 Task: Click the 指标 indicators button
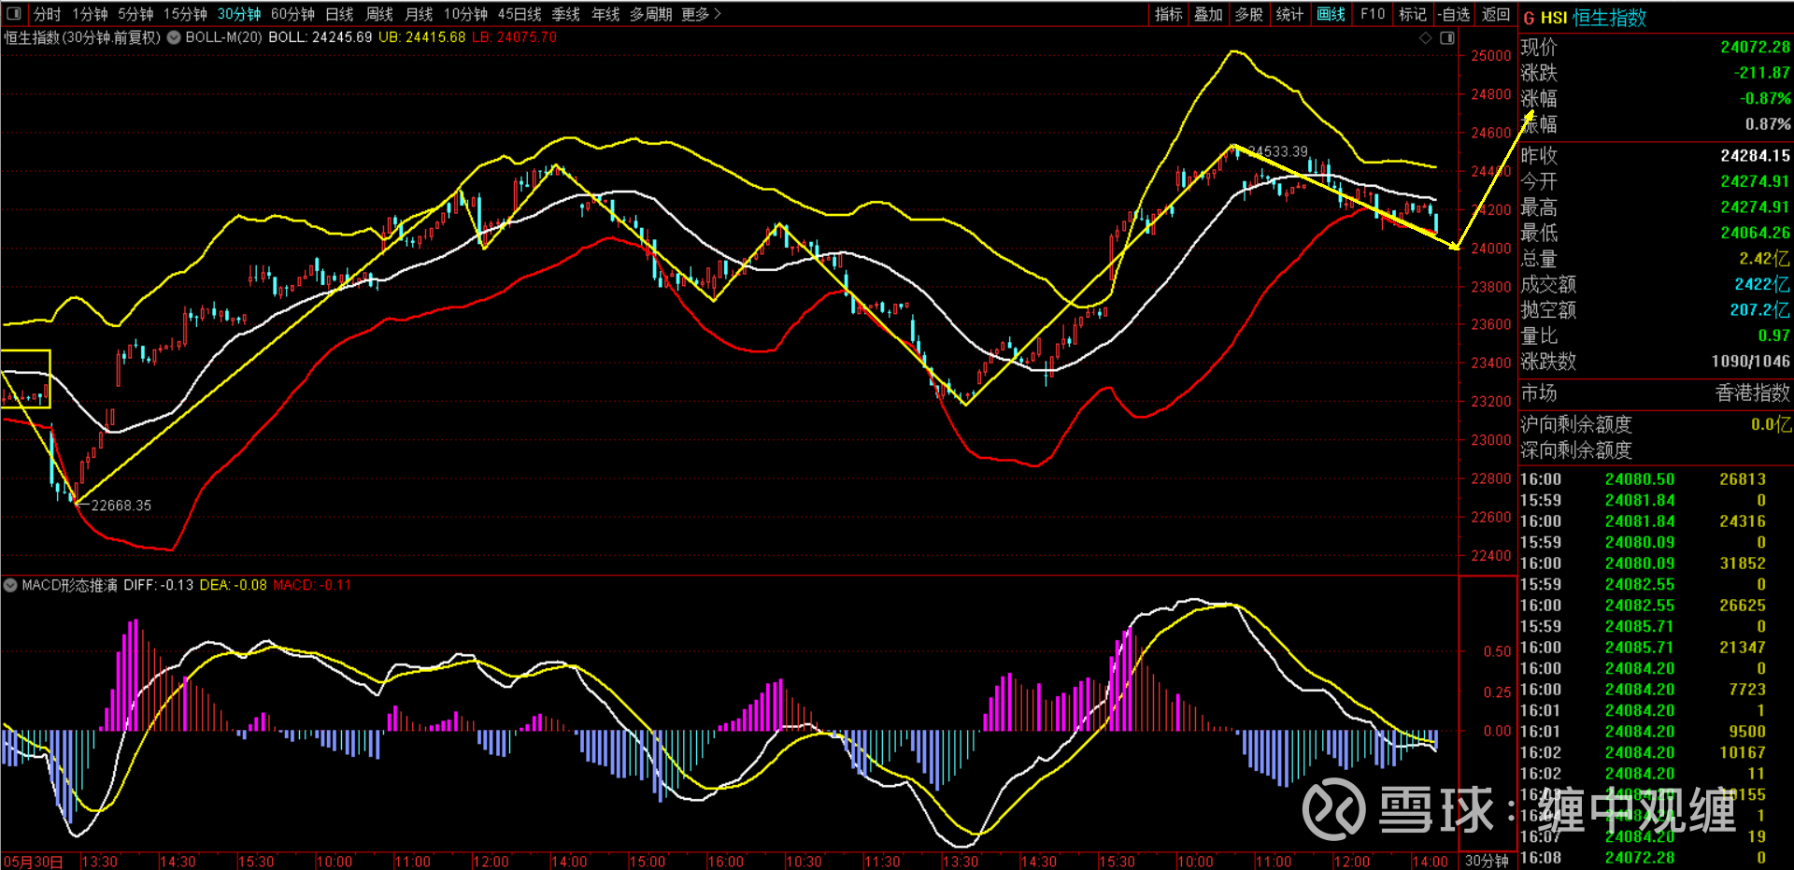click(1168, 14)
